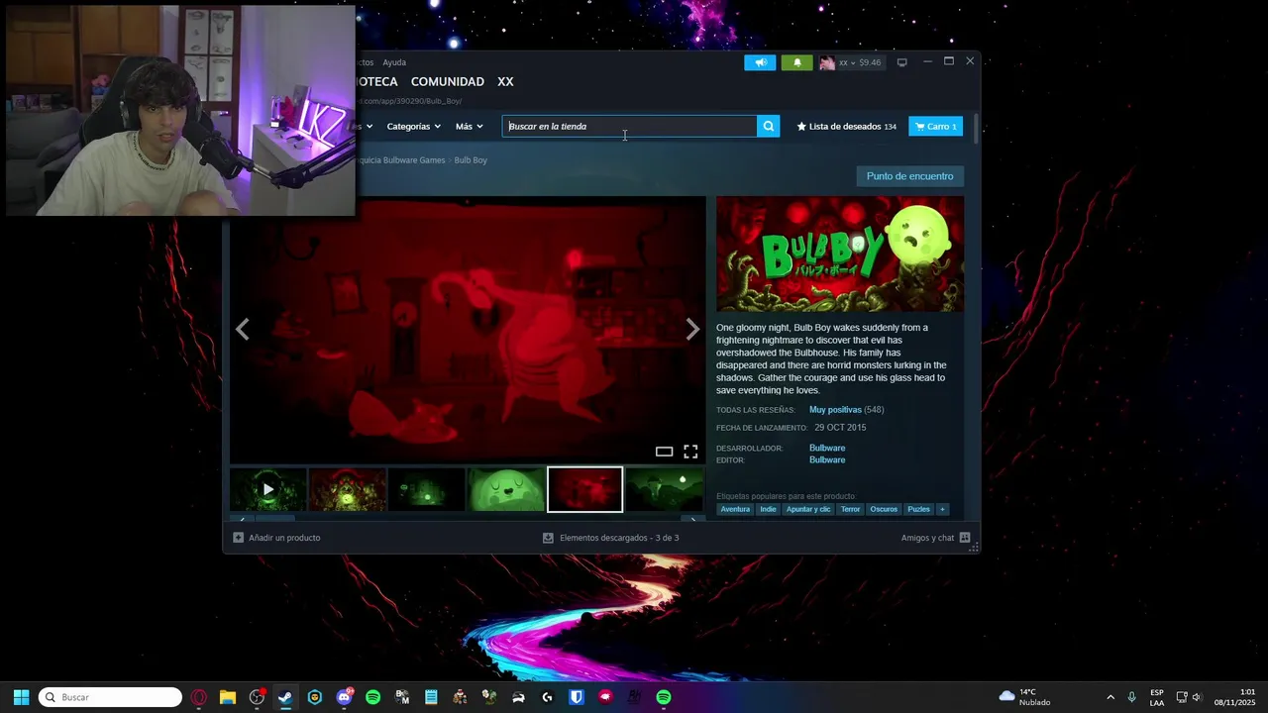Screen dimensions: 1268x713
Task: Go to the COMUNIDAD tab
Action: 448,81
